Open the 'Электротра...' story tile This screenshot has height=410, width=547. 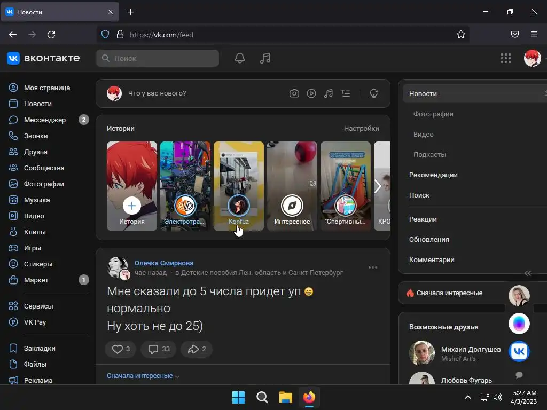pyautogui.click(x=185, y=186)
